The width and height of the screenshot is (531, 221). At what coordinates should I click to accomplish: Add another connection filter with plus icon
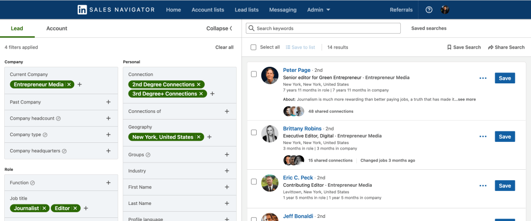(212, 94)
